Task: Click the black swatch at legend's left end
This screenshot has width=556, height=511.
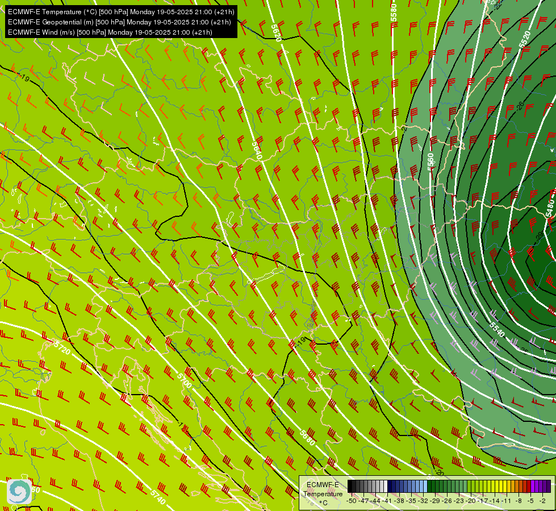Action: [x=350, y=486]
